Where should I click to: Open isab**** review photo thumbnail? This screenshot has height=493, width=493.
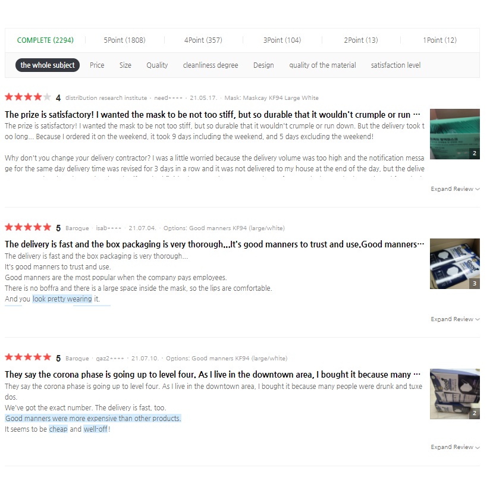click(x=454, y=264)
